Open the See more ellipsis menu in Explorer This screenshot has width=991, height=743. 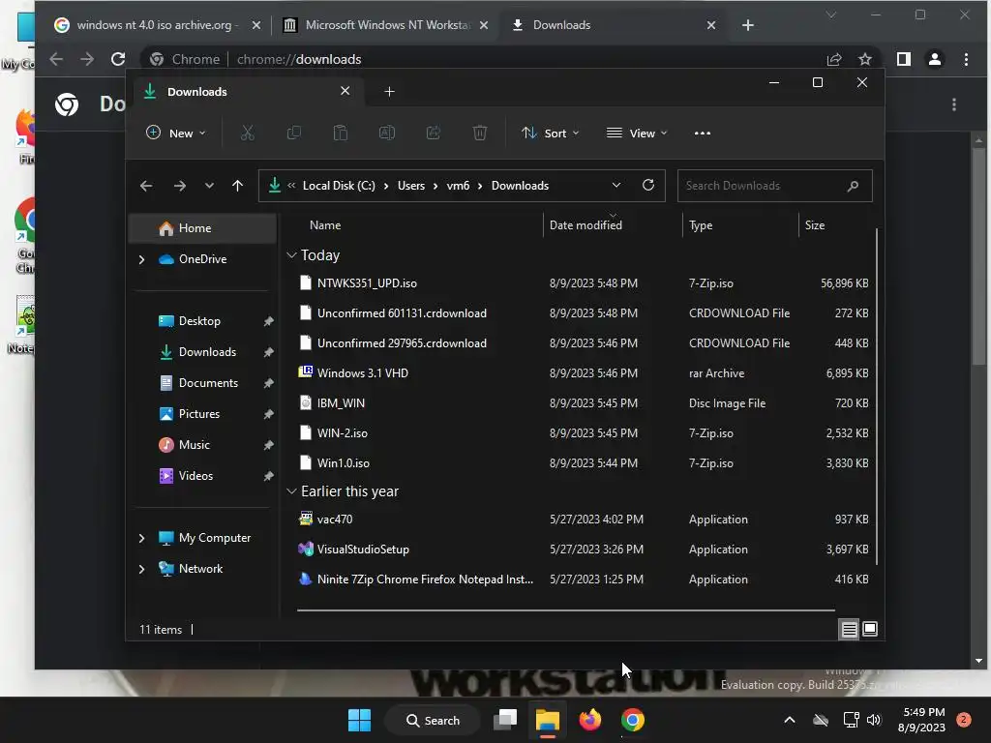tap(703, 134)
